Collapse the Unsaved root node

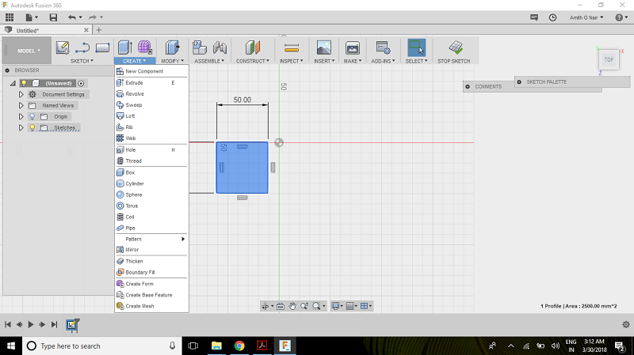pos(13,84)
